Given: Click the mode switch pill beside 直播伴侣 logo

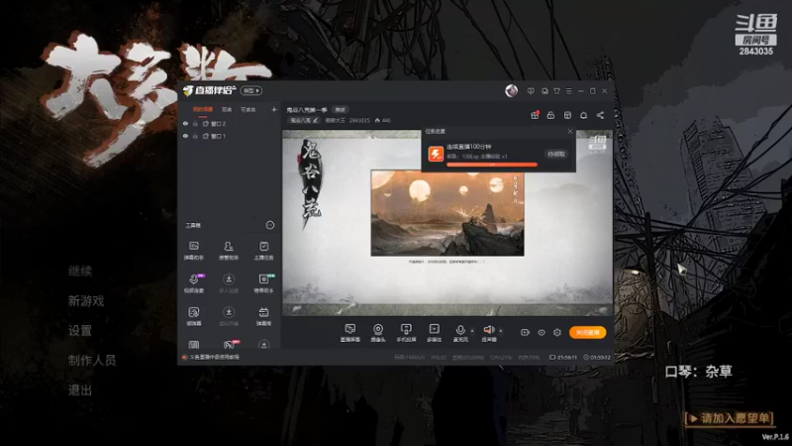Looking at the screenshot, I should (x=251, y=90).
